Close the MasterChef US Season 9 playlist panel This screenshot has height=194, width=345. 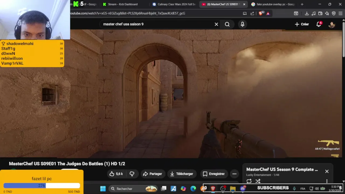click(x=327, y=171)
